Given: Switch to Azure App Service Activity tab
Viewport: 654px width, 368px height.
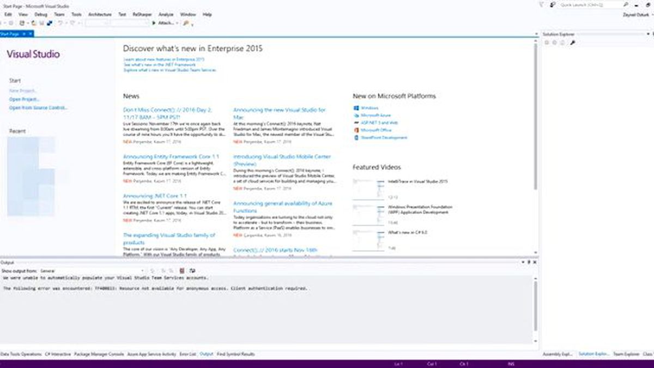Looking at the screenshot, I should point(152,354).
